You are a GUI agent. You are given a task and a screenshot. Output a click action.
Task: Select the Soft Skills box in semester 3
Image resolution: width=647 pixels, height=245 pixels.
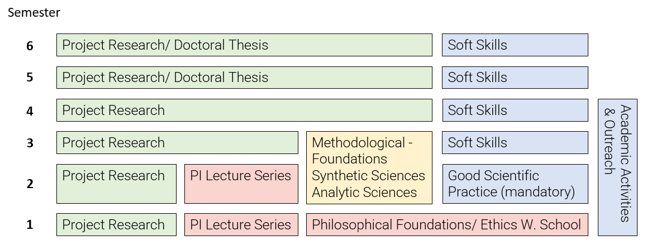click(x=515, y=143)
